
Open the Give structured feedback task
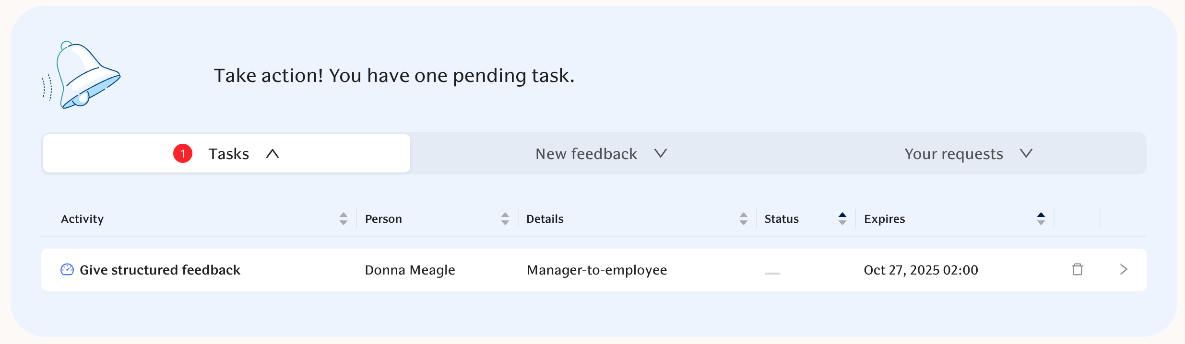click(x=160, y=270)
